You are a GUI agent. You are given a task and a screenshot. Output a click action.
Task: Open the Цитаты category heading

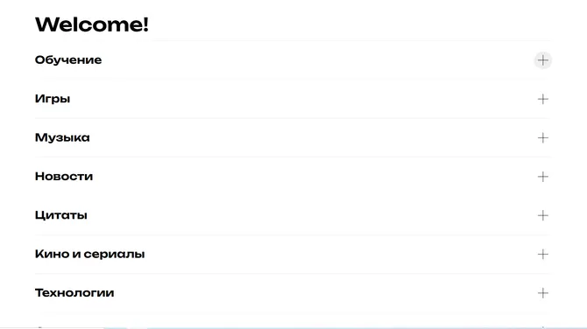tap(61, 215)
